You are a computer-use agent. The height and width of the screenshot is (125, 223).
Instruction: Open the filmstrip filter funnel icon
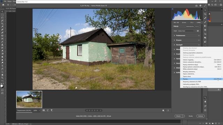(52, 110)
